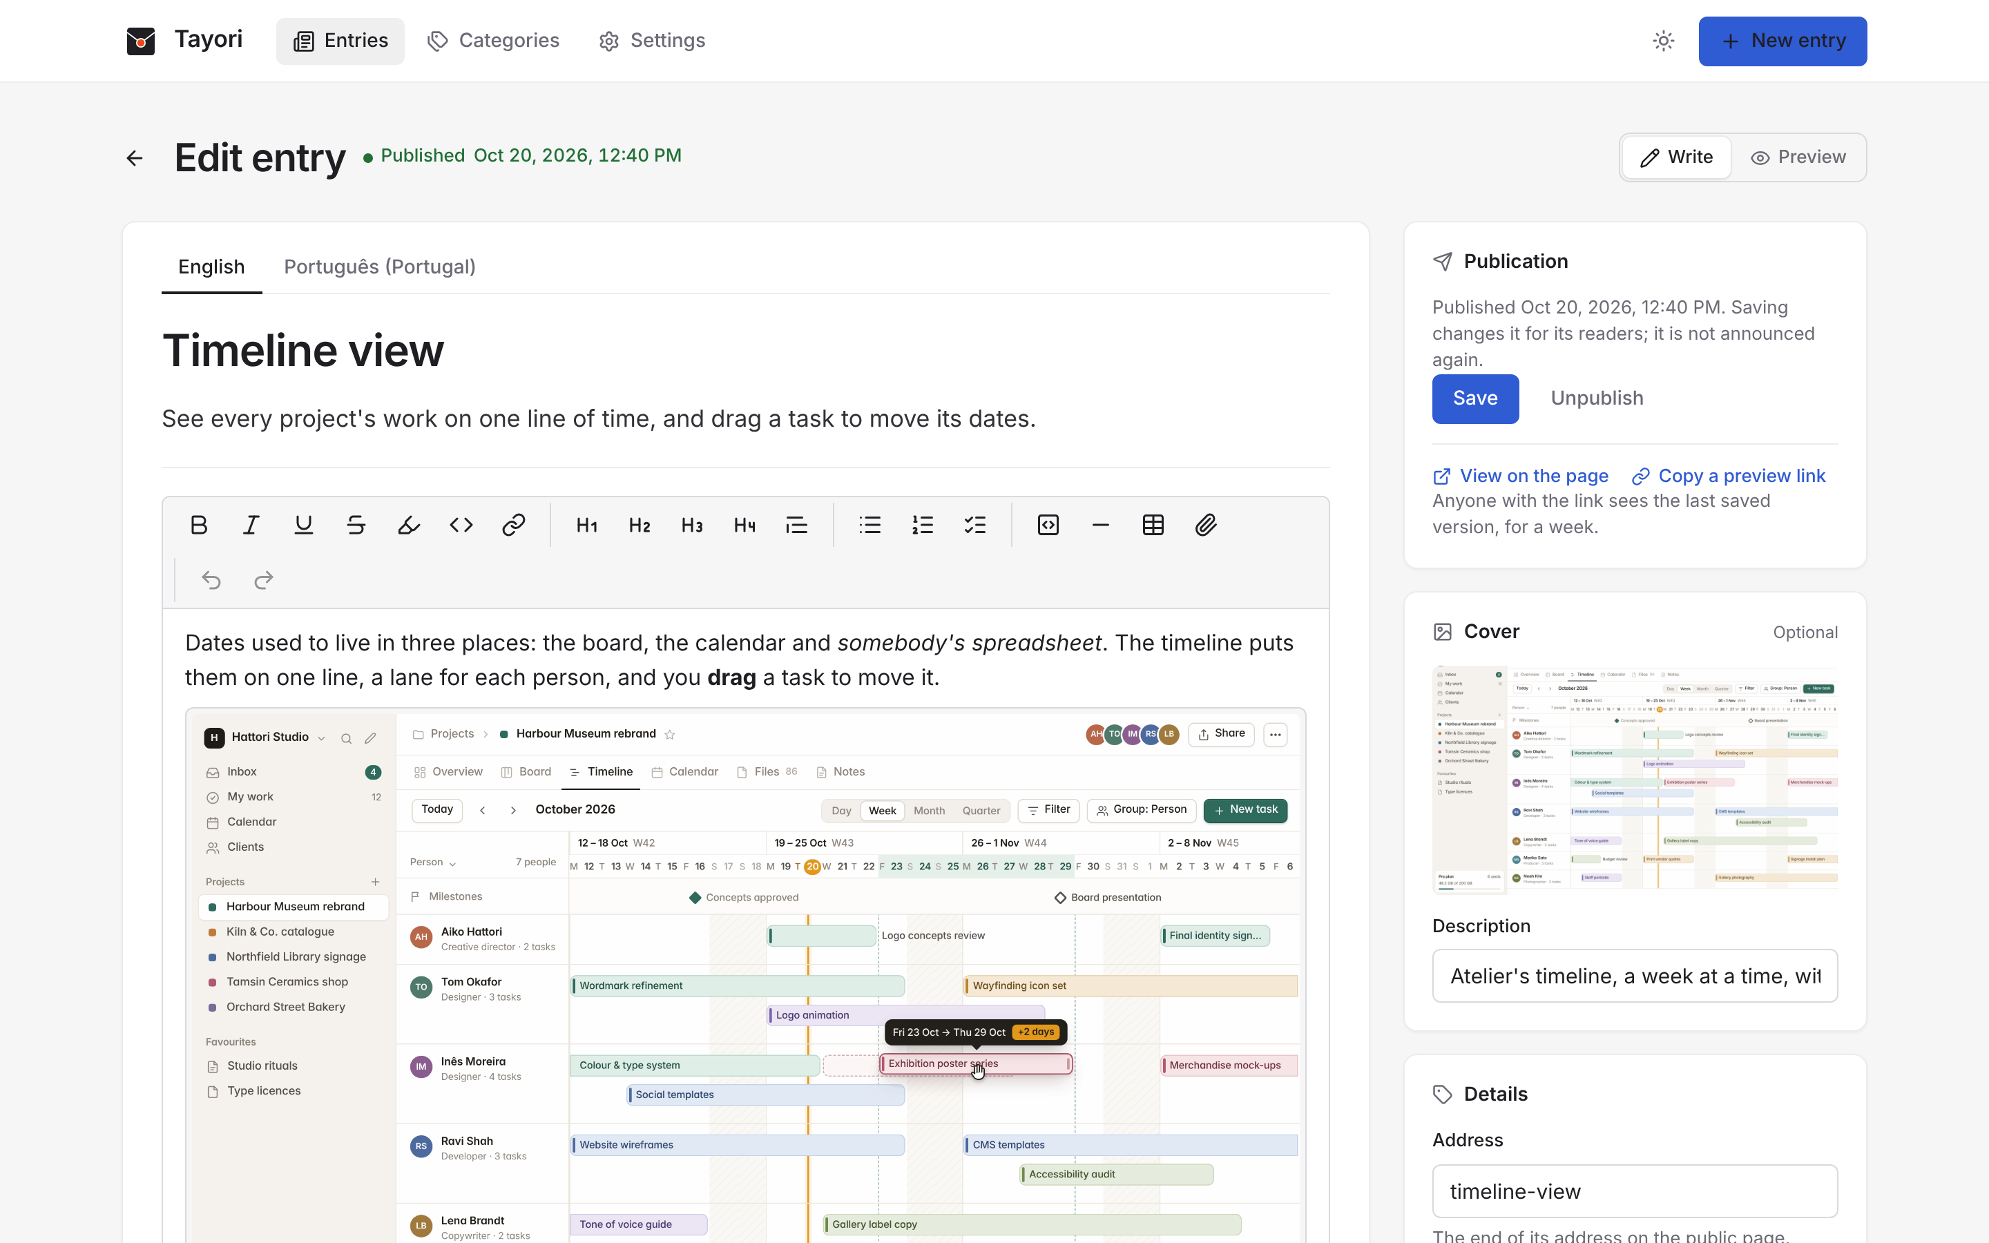Open the Settings section
Screen dimensions: 1989x1243
click(x=653, y=41)
